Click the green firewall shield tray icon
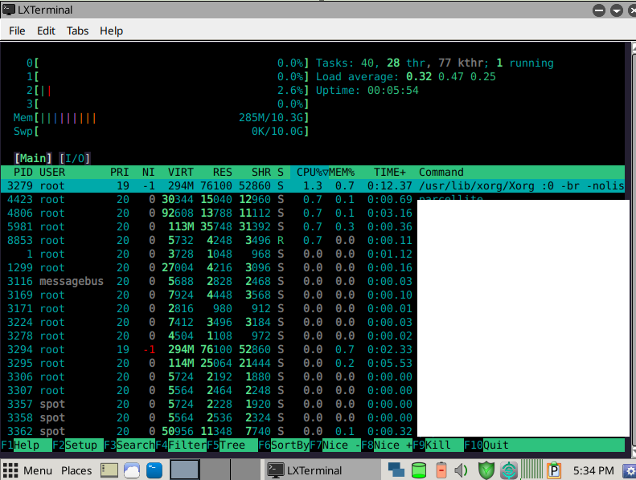 [486, 470]
